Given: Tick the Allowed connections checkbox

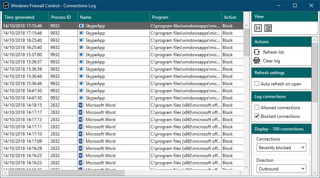Looking at the screenshot, I should (x=257, y=107).
